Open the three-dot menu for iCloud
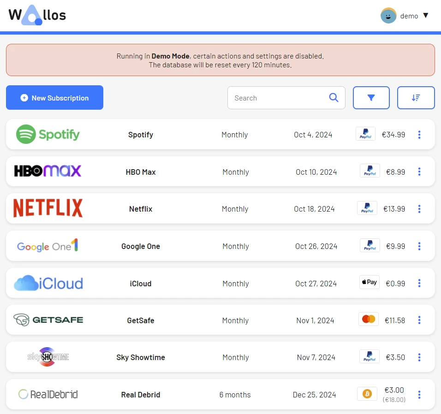 point(419,283)
